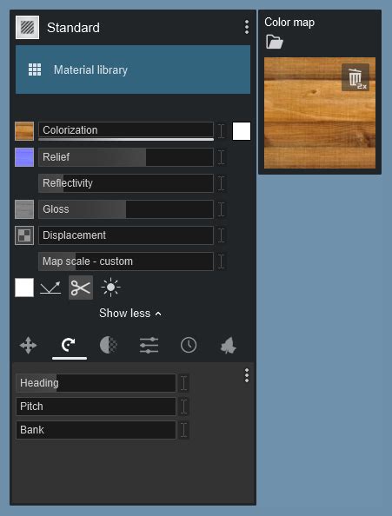392x516 pixels.
Task: Open the white colorization color swatch
Action: [x=242, y=131]
